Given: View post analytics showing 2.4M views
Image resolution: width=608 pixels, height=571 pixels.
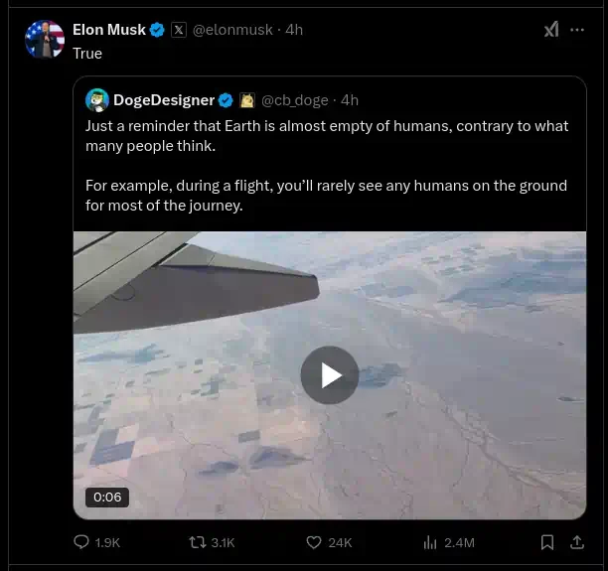Looking at the screenshot, I should click(430, 542).
